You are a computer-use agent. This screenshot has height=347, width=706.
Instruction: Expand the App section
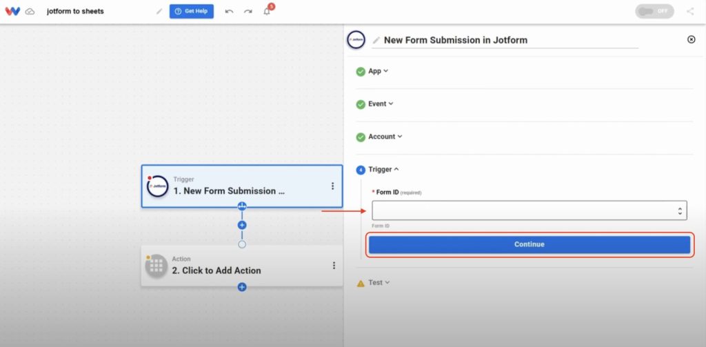379,71
